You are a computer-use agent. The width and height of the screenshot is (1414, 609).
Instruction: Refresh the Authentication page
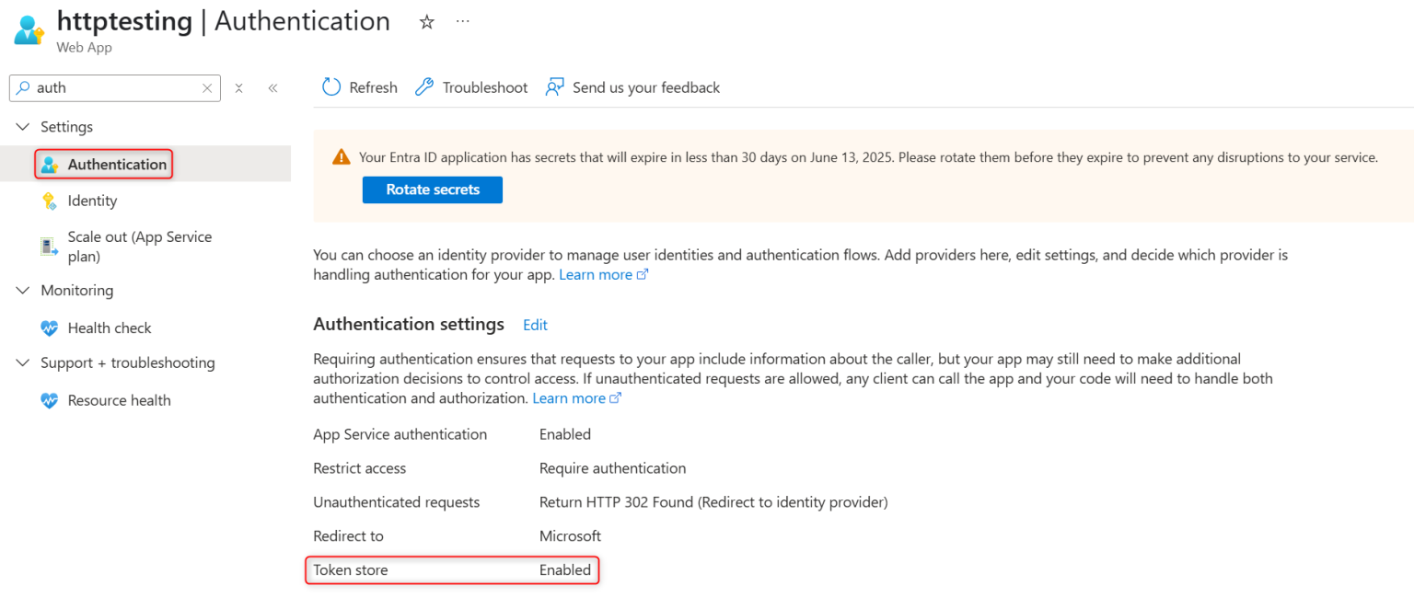(x=360, y=87)
